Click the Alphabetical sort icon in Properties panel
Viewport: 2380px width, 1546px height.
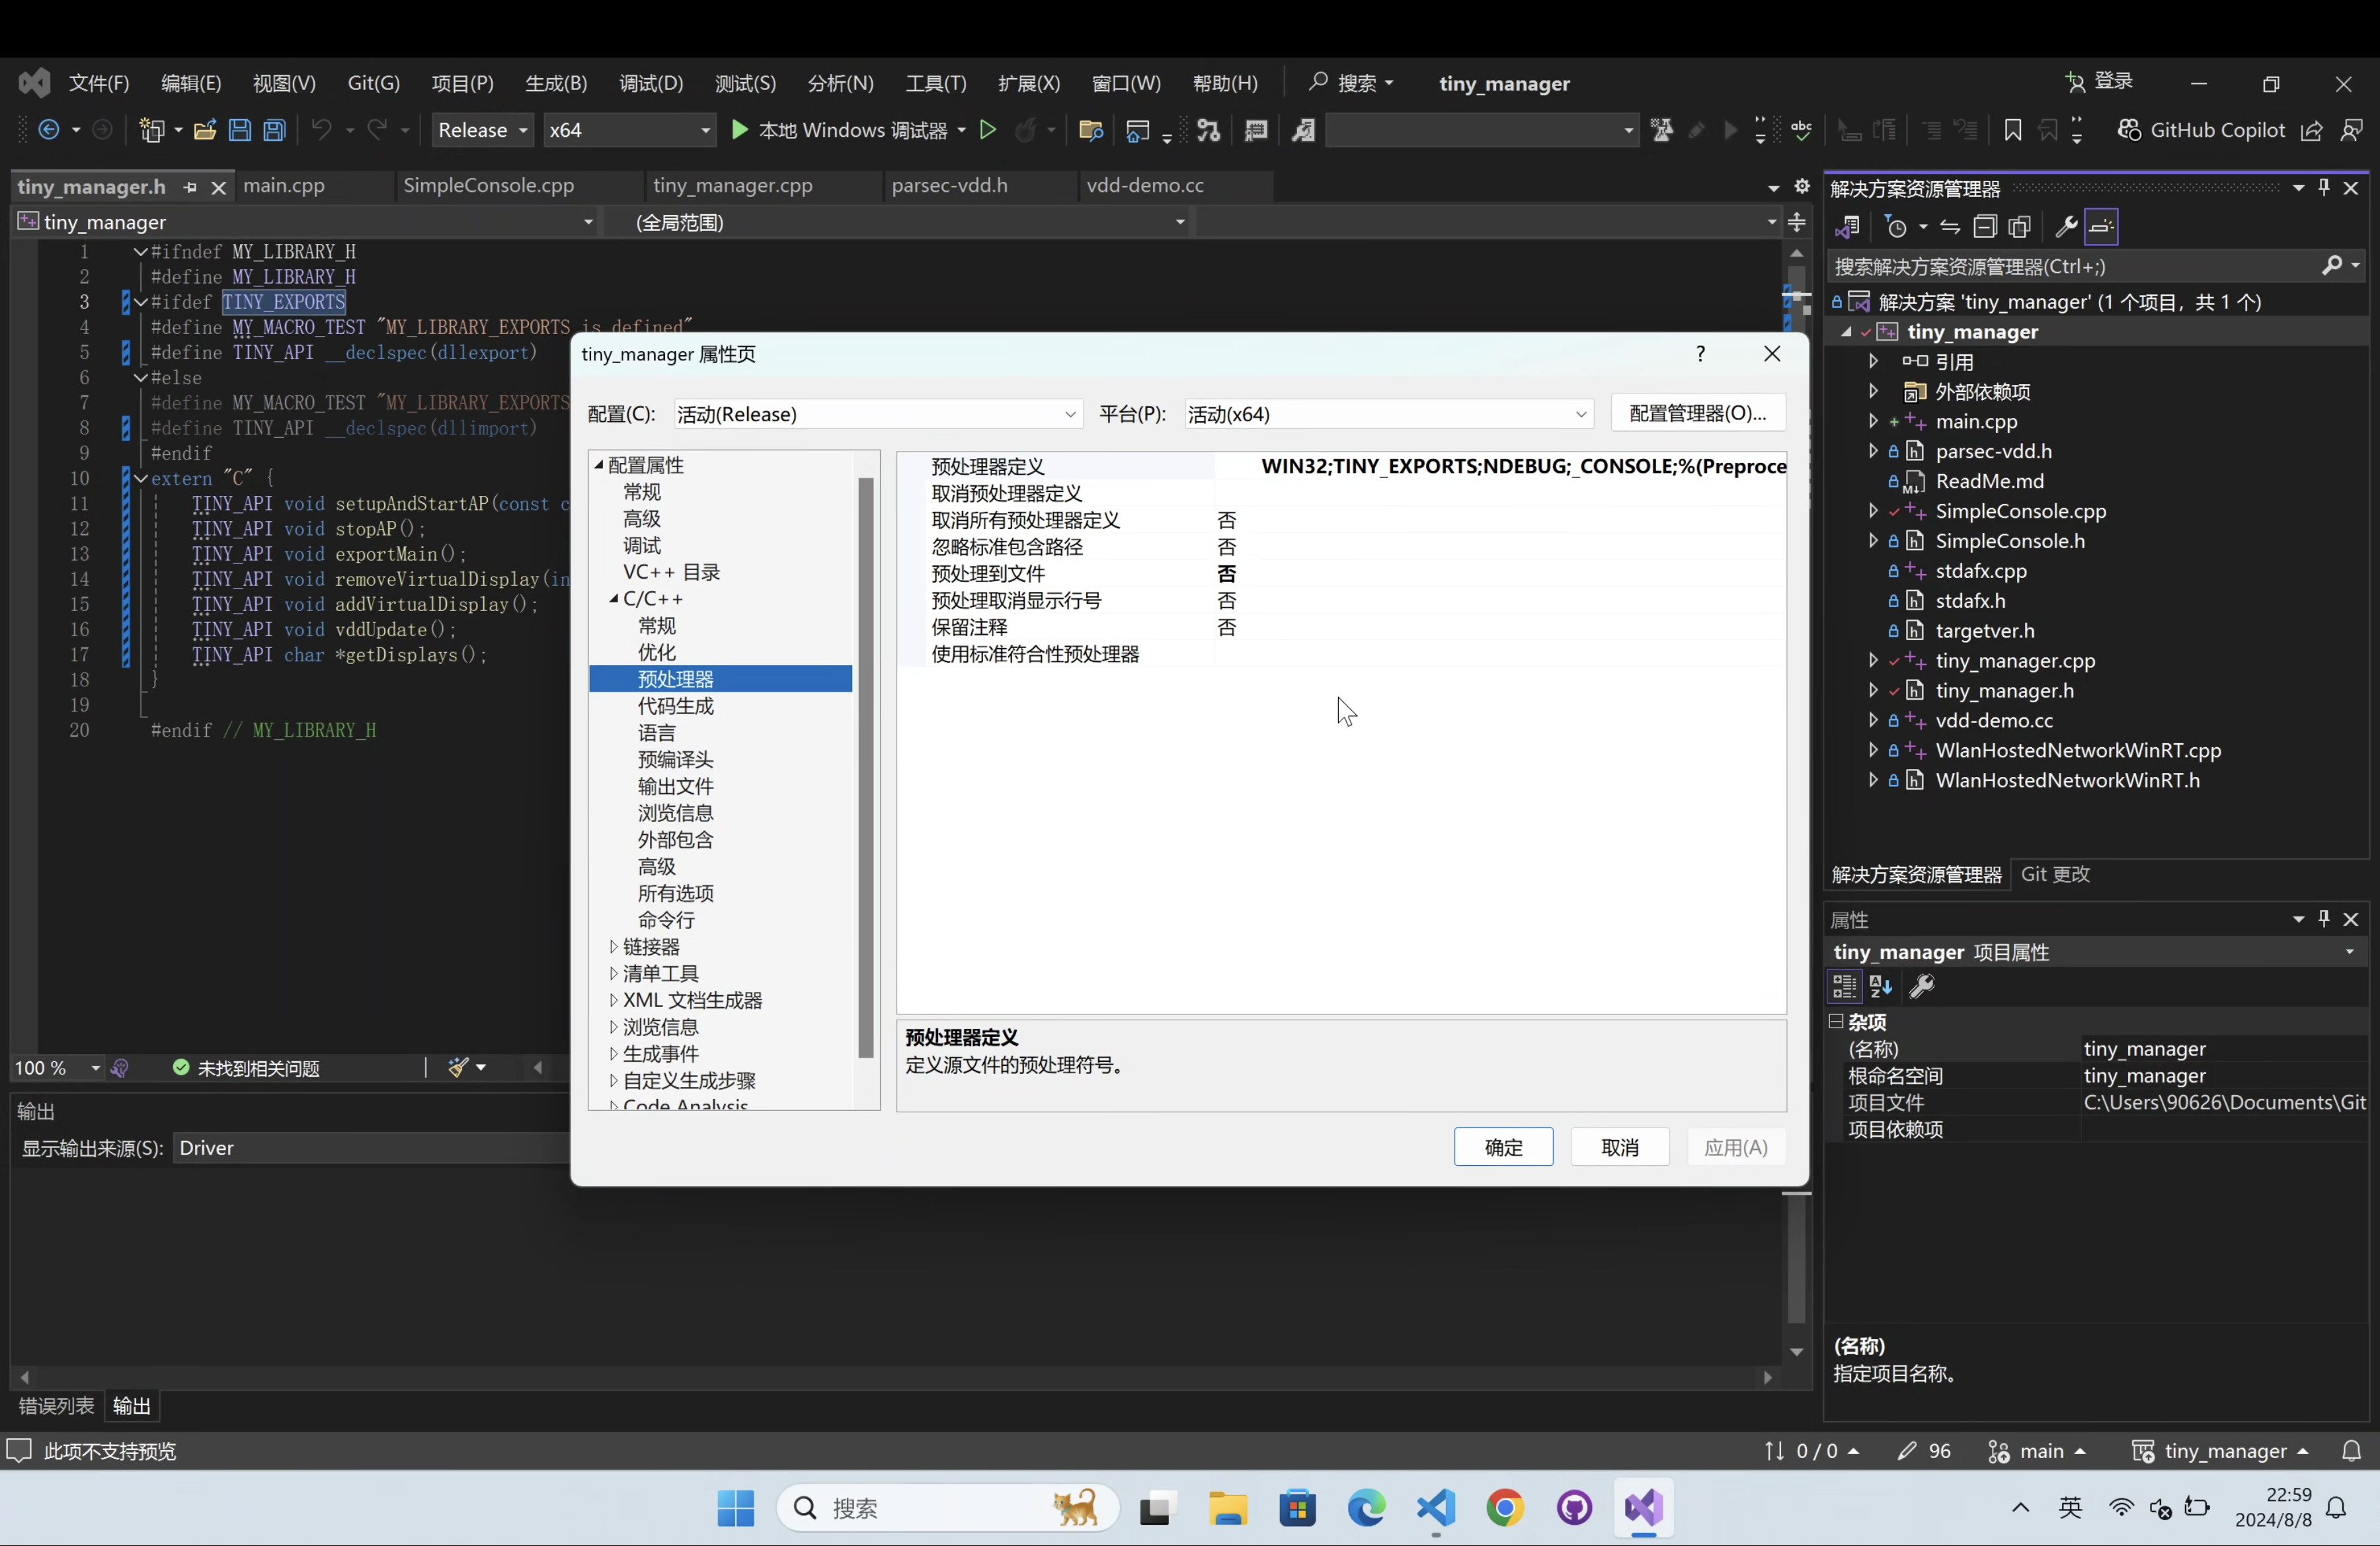click(1881, 987)
